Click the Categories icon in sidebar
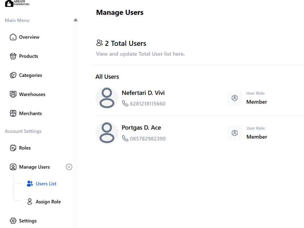The image size is (304, 228). coord(13,75)
